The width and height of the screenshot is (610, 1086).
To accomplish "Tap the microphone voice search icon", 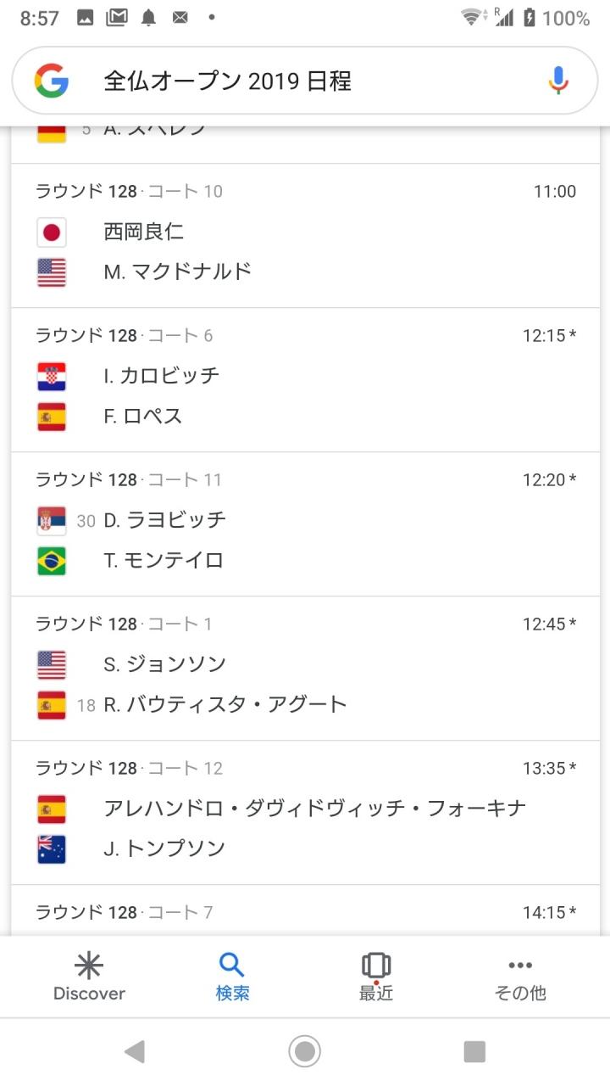I will (x=557, y=81).
